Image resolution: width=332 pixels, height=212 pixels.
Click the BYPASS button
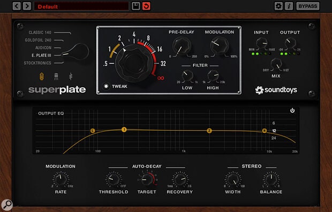click(308, 6)
